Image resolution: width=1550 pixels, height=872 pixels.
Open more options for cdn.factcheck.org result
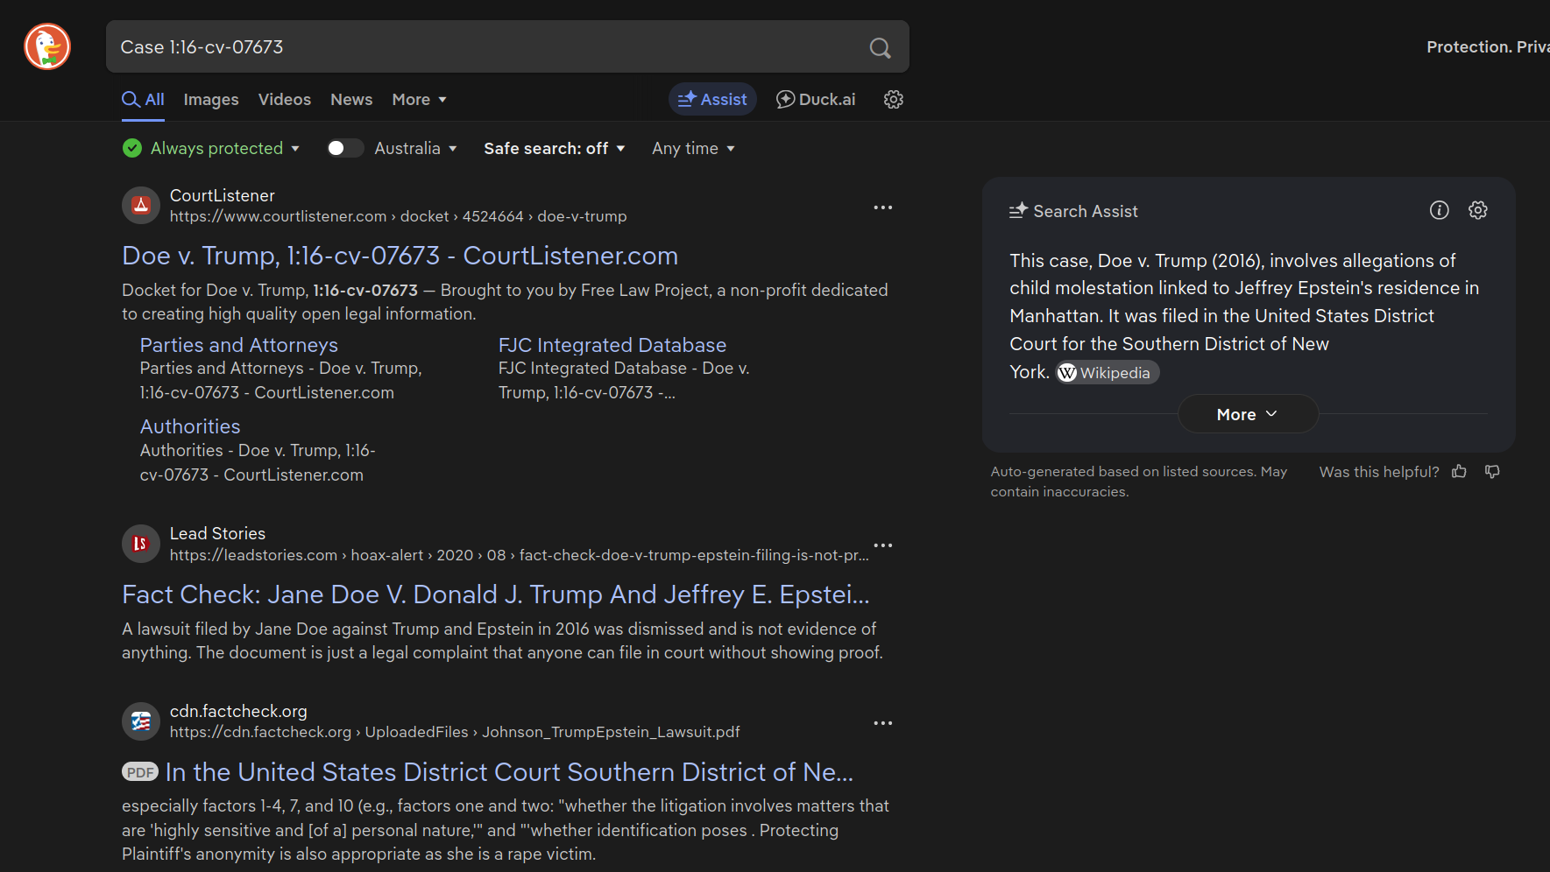[882, 723]
